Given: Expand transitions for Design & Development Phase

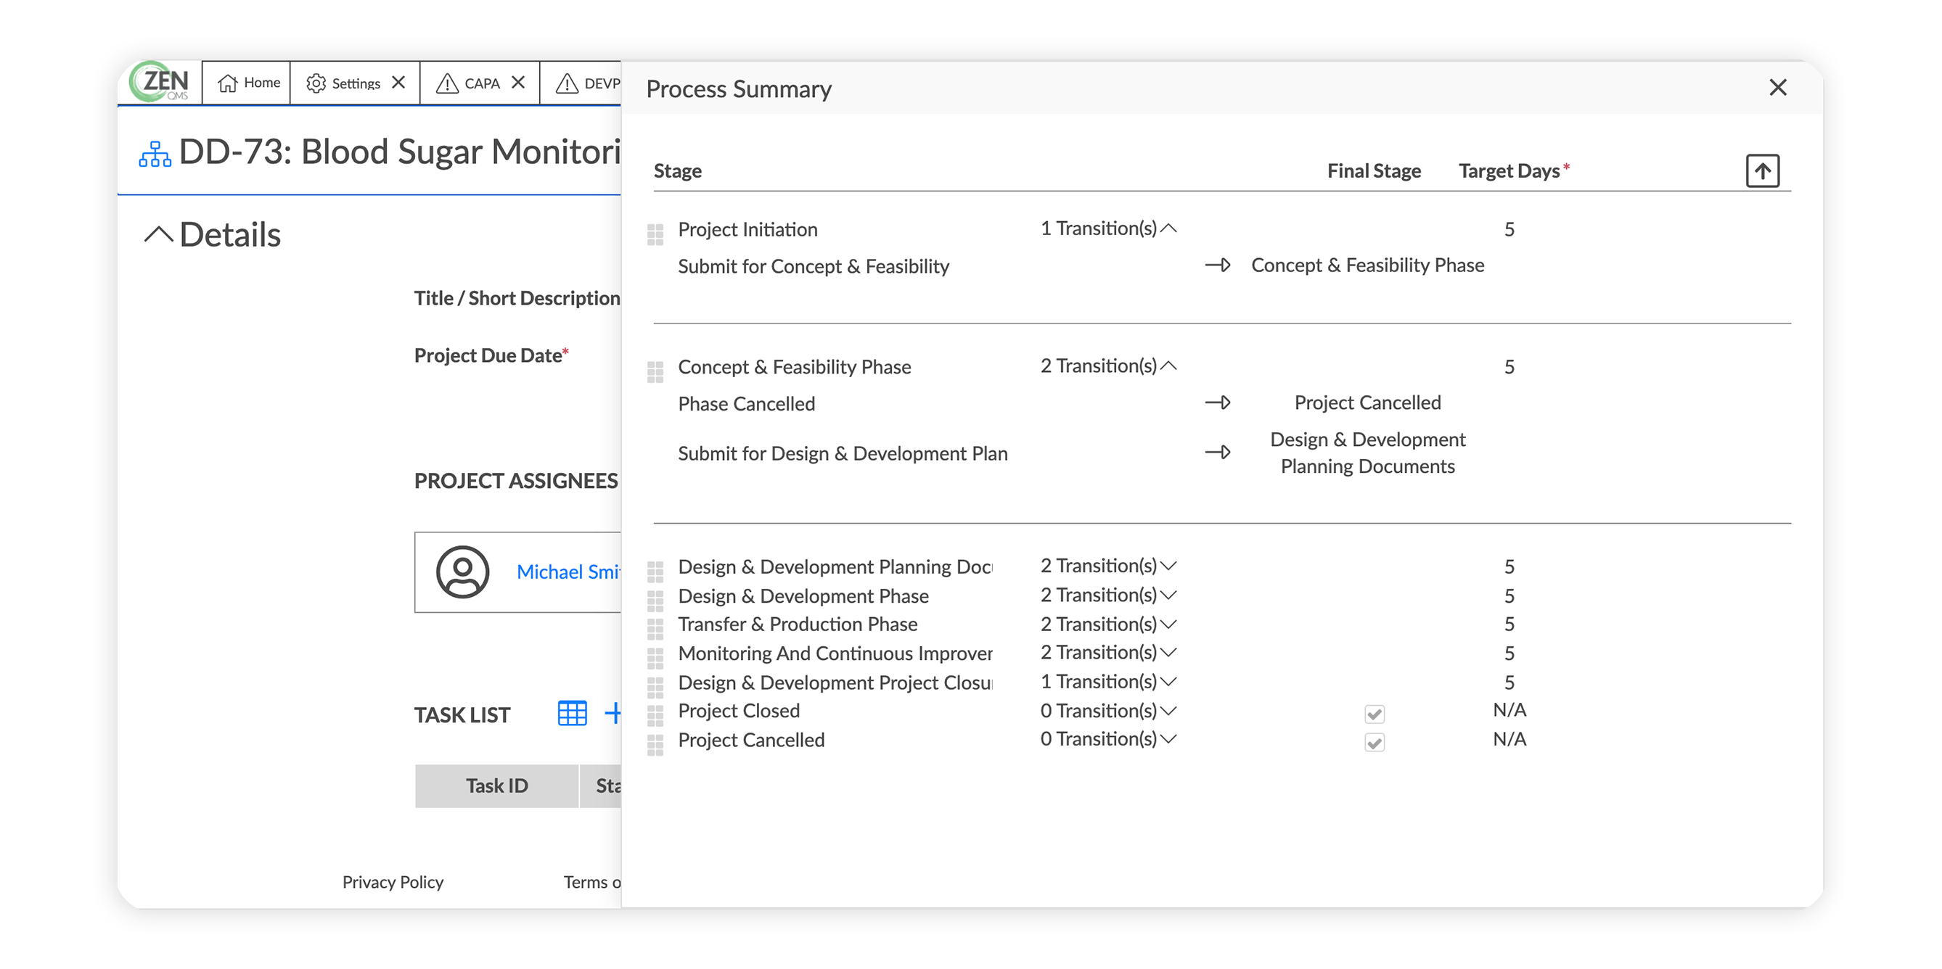Looking at the screenshot, I should (x=1168, y=595).
